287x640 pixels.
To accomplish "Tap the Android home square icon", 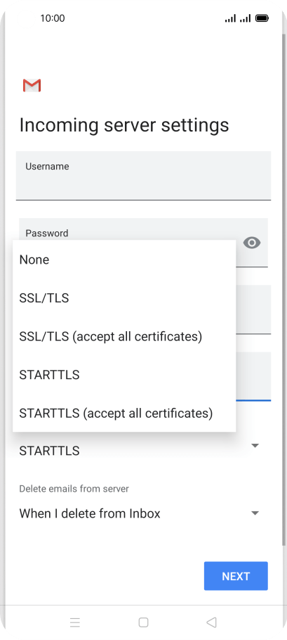I will (143, 622).
